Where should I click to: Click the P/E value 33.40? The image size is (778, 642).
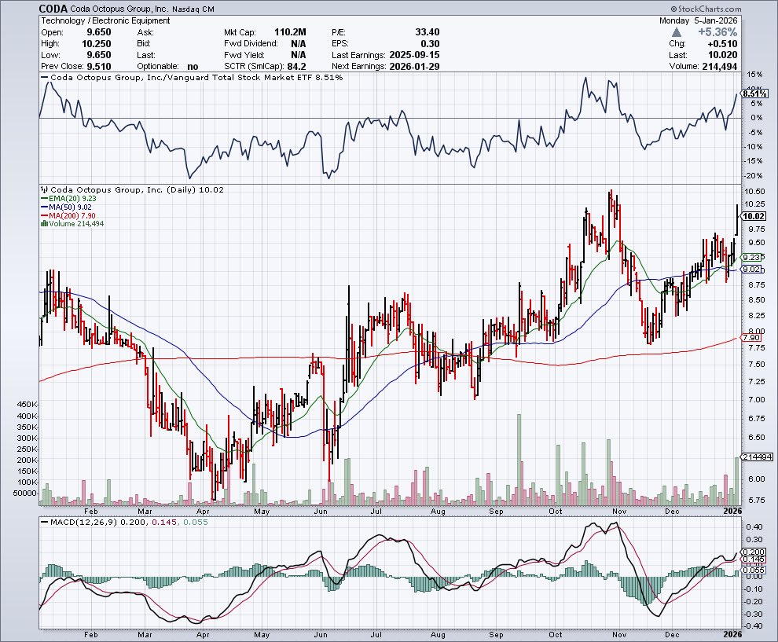coord(428,32)
